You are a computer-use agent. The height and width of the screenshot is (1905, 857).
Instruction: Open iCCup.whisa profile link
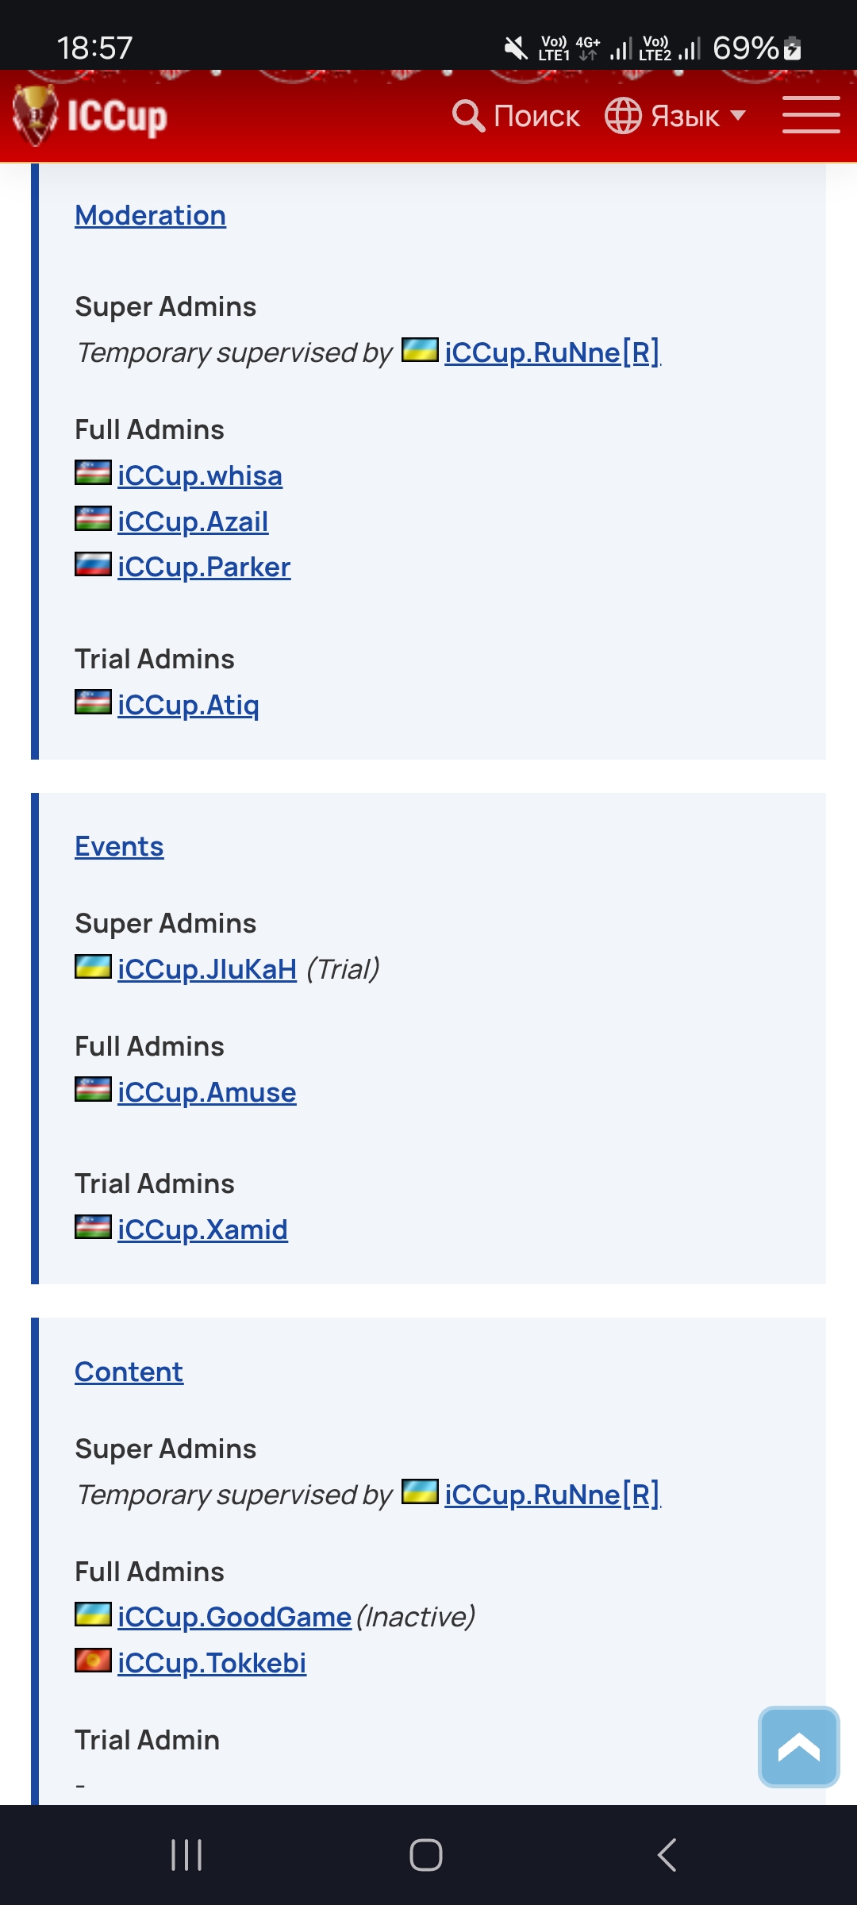click(200, 475)
